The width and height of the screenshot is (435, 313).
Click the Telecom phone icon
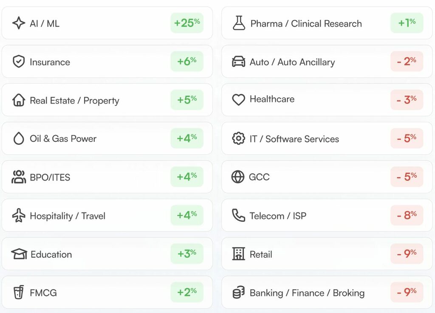[x=239, y=215]
